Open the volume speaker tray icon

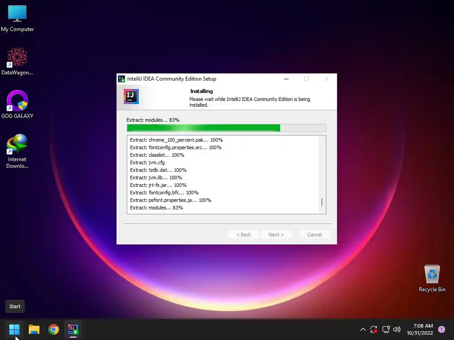(397, 329)
